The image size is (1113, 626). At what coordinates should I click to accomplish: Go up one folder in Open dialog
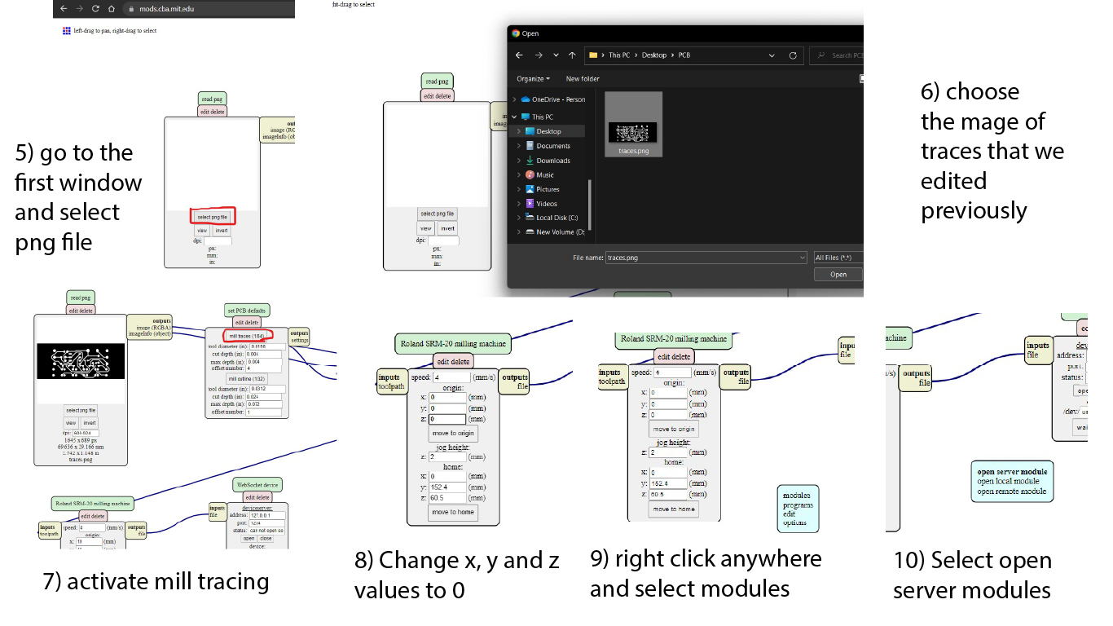point(573,55)
